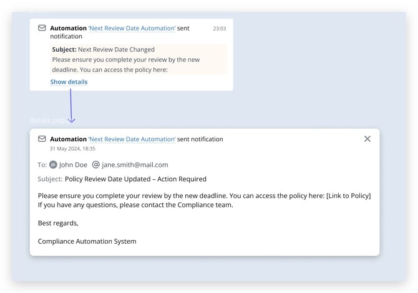This screenshot has width=418, height=293.
Task: Click the John Doe recipient name
Action: pos(73,165)
